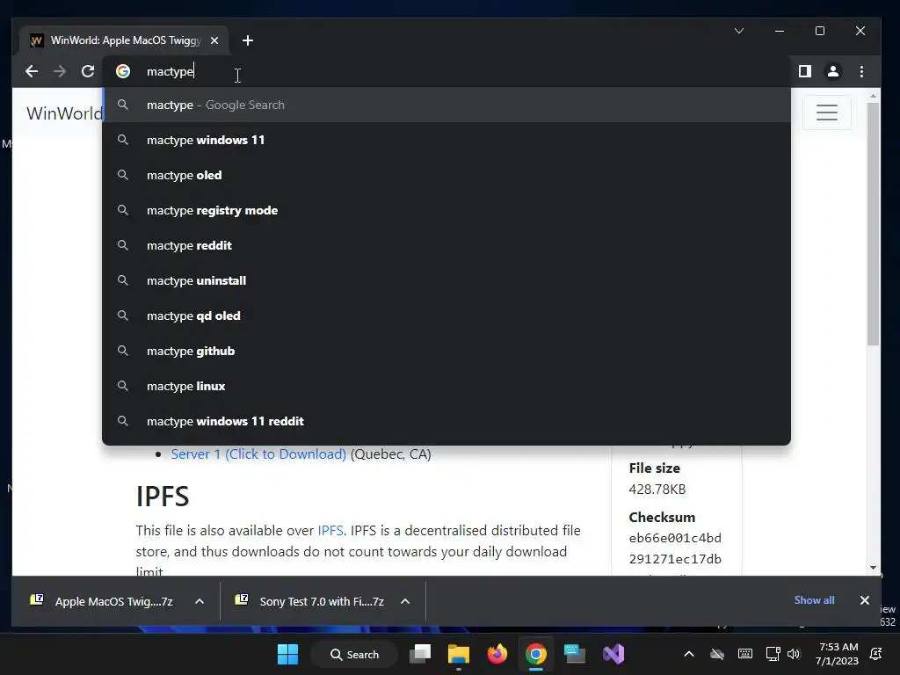Click the 428.78KB file size value
Viewport: 900px width, 675px height.
tap(657, 489)
